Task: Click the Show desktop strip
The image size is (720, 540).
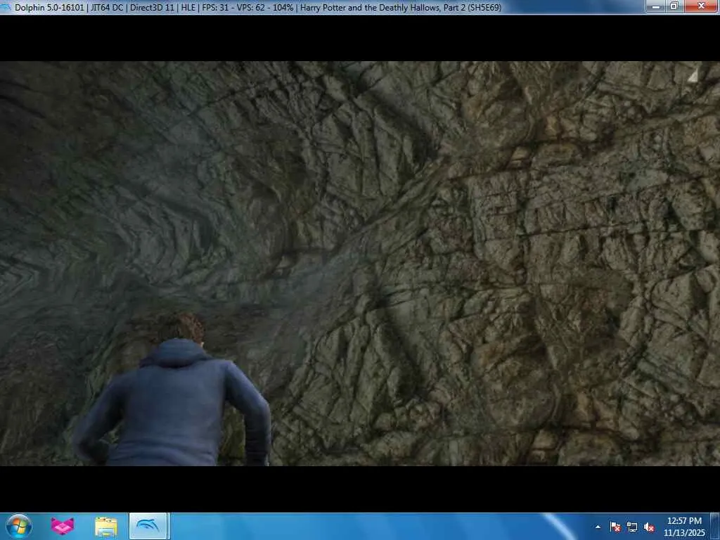Action: 715,527
